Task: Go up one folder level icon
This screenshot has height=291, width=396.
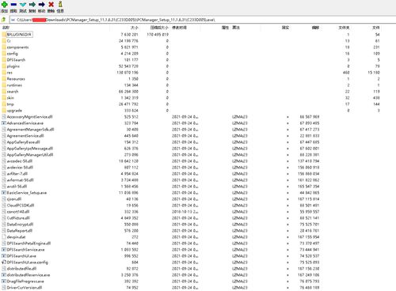Action: pyautogui.click(x=4, y=20)
